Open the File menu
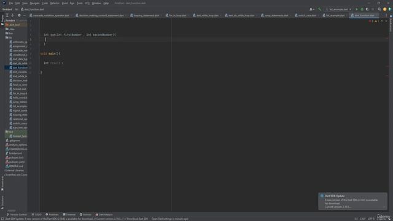 tap(11, 3)
